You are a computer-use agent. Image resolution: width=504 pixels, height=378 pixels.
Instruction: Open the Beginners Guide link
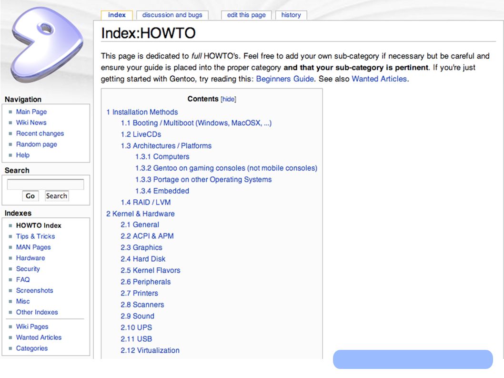[285, 79]
